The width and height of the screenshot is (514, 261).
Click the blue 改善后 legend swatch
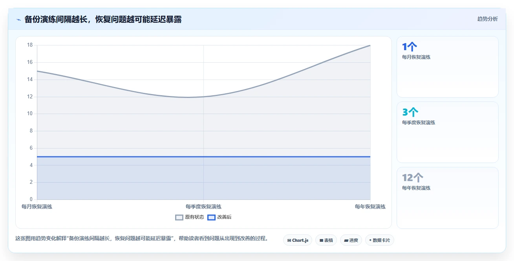(x=211, y=217)
